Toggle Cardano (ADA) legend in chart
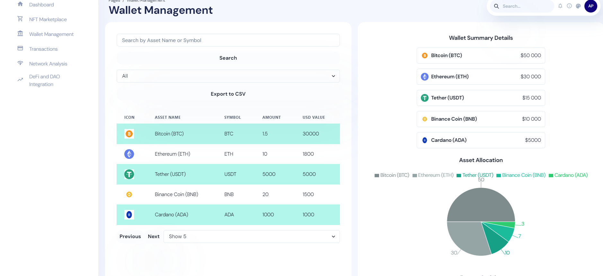The image size is (603, 276). click(568, 175)
